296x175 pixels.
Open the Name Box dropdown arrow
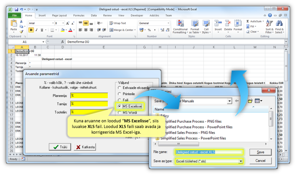point(43,42)
